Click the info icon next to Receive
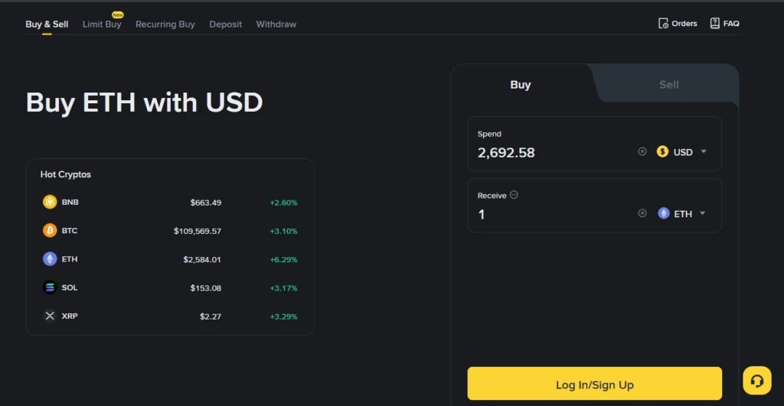Image resolution: width=784 pixels, height=406 pixels. click(x=514, y=195)
